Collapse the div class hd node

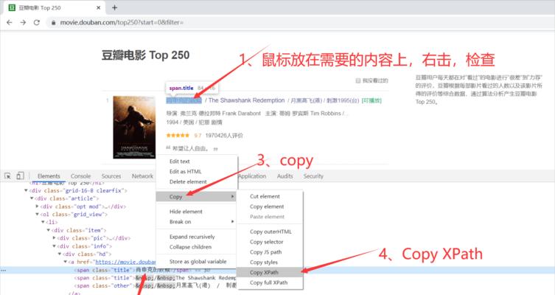point(60,254)
